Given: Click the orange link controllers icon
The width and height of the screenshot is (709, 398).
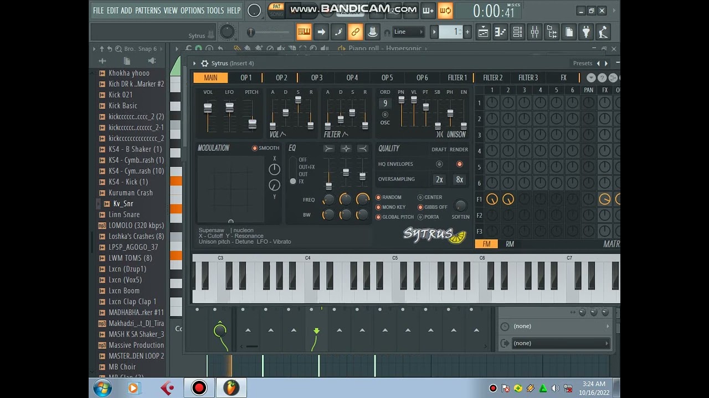Looking at the screenshot, I should [356, 32].
